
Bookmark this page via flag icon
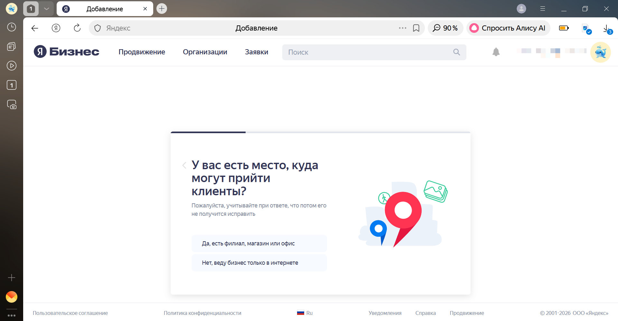click(x=417, y=28)
